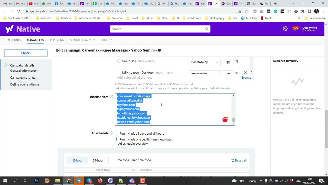Open the notification center
This screenshot has width=328, height=185.
[322, 181]
